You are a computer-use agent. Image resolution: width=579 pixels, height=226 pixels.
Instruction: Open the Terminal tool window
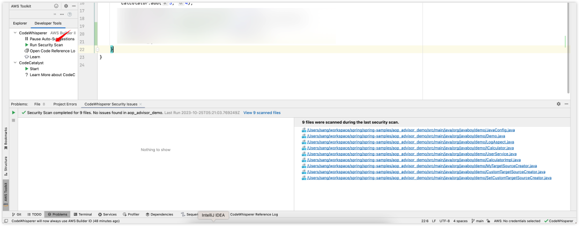point(83,214)
